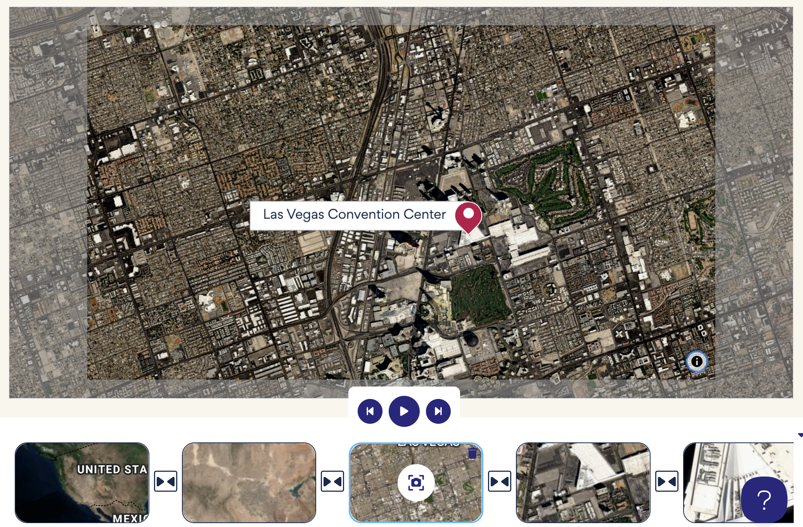Play the presentation
Viewport: 803px width, 527px height.
(x=404, y=411)
